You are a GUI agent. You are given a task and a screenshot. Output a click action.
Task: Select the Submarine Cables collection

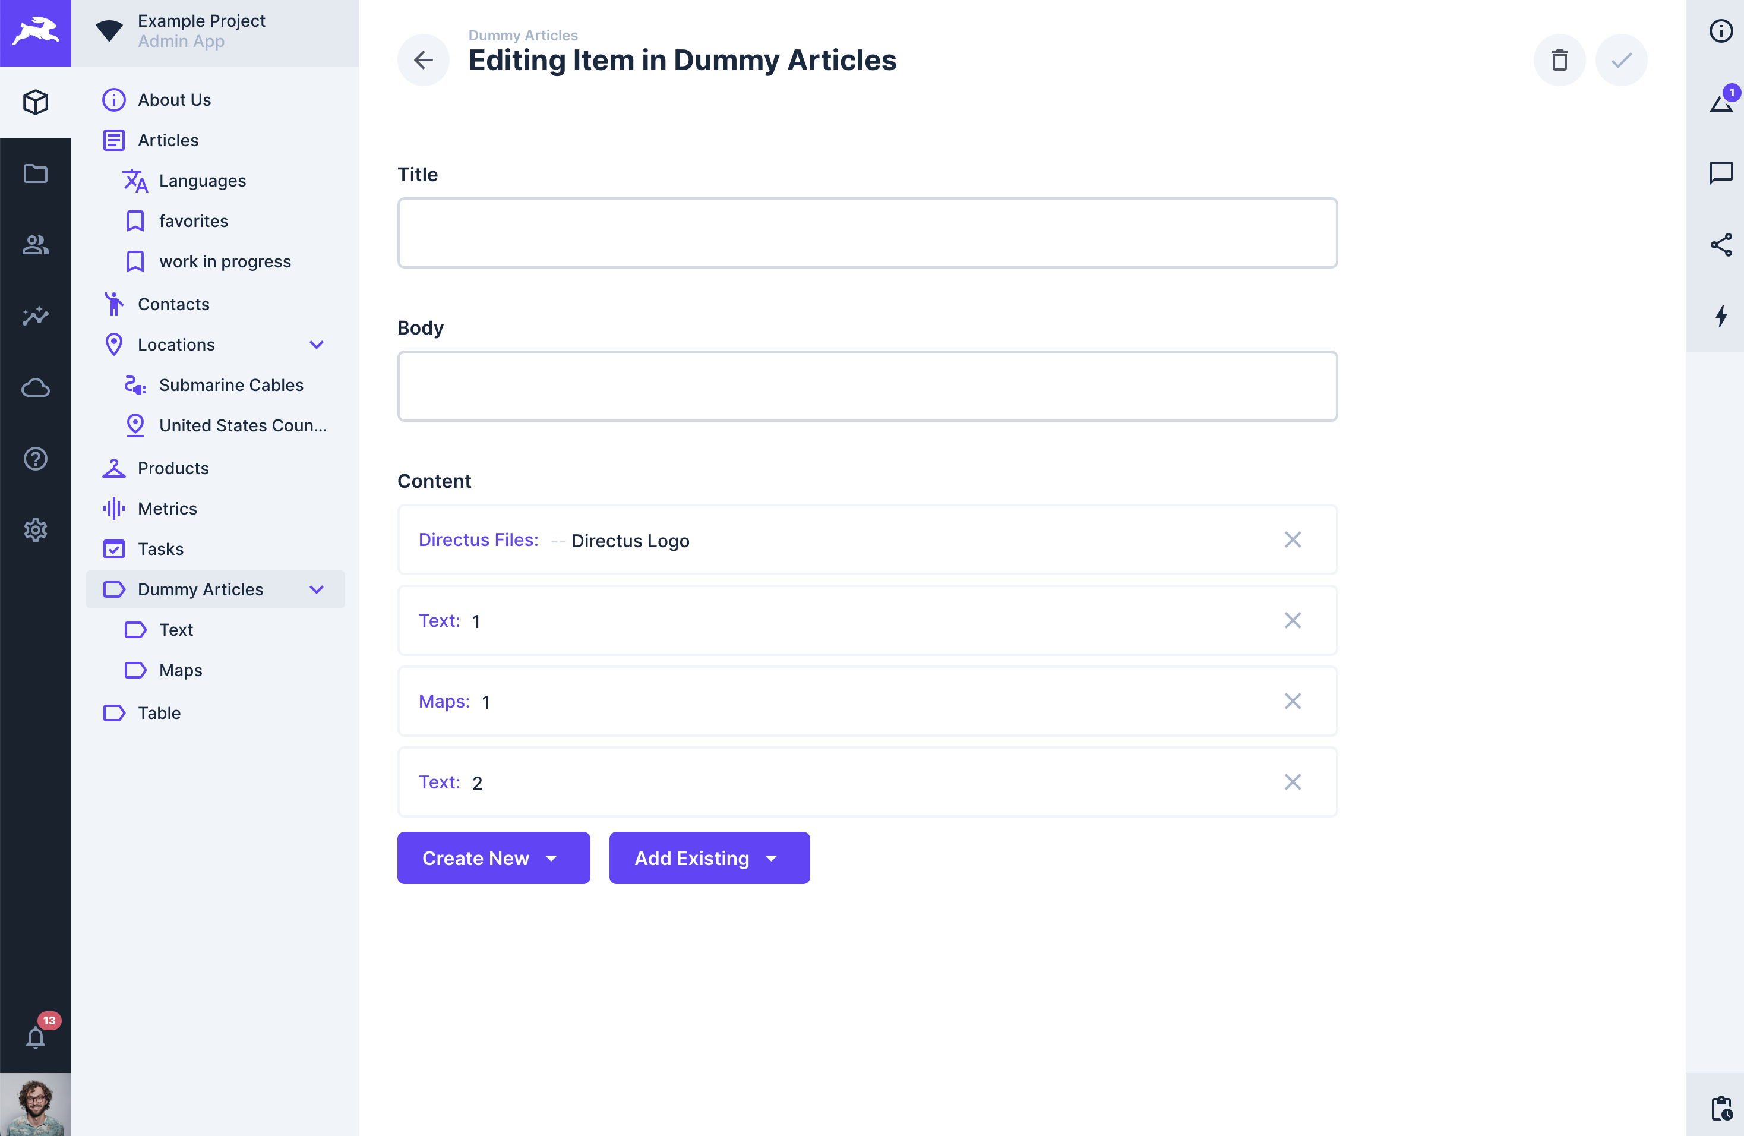(x=232, y=385)
